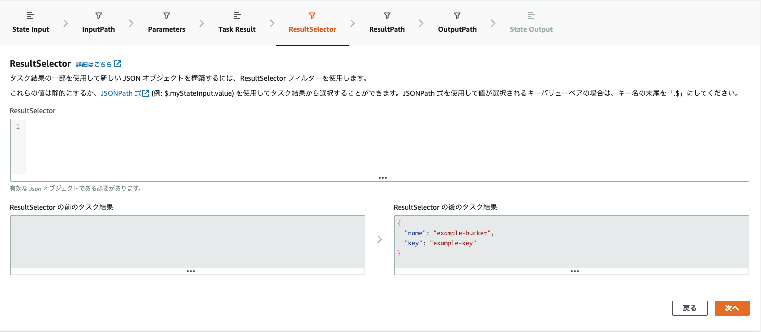Image resolution: width=761 pixels, height=332 pixels.
Task: Expand the task result after ResultSelector panel
Action: click(x=574, y=271)
